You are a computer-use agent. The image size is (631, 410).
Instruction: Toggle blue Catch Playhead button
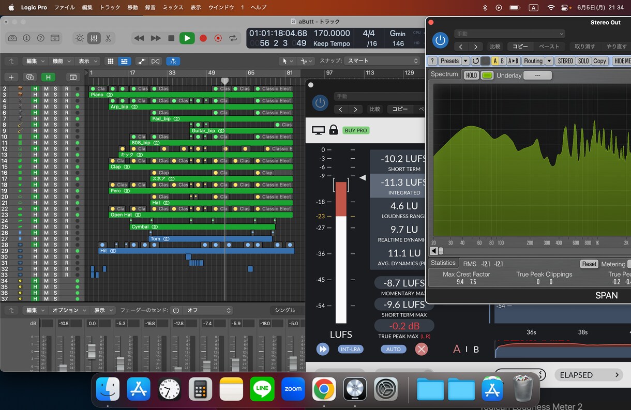click(173, 61)
